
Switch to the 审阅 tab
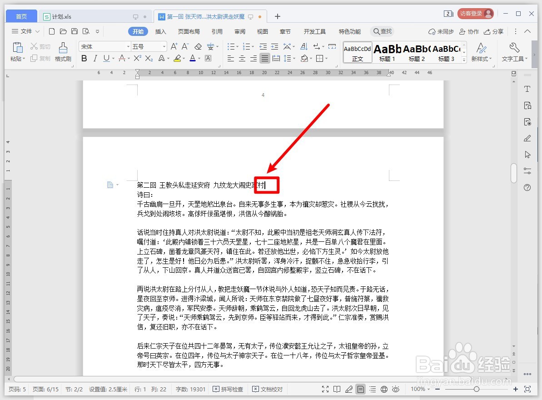[239, 31]
